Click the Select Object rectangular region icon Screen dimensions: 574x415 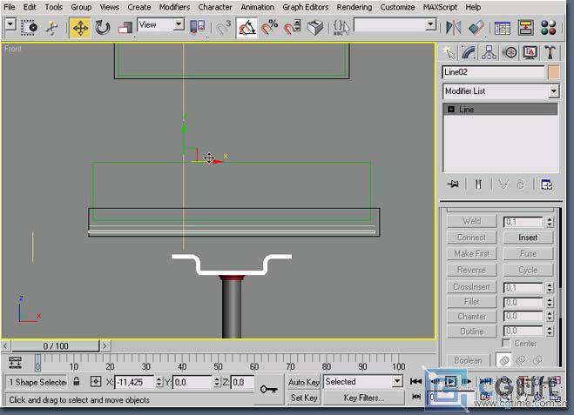tap(30, 28)
